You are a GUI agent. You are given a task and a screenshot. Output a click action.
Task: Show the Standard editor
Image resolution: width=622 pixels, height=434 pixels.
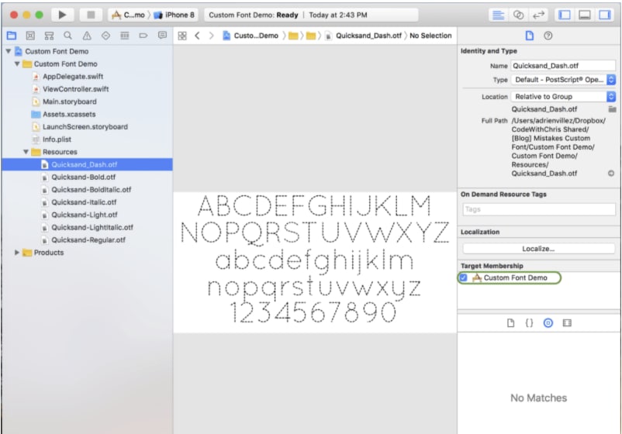498,15
